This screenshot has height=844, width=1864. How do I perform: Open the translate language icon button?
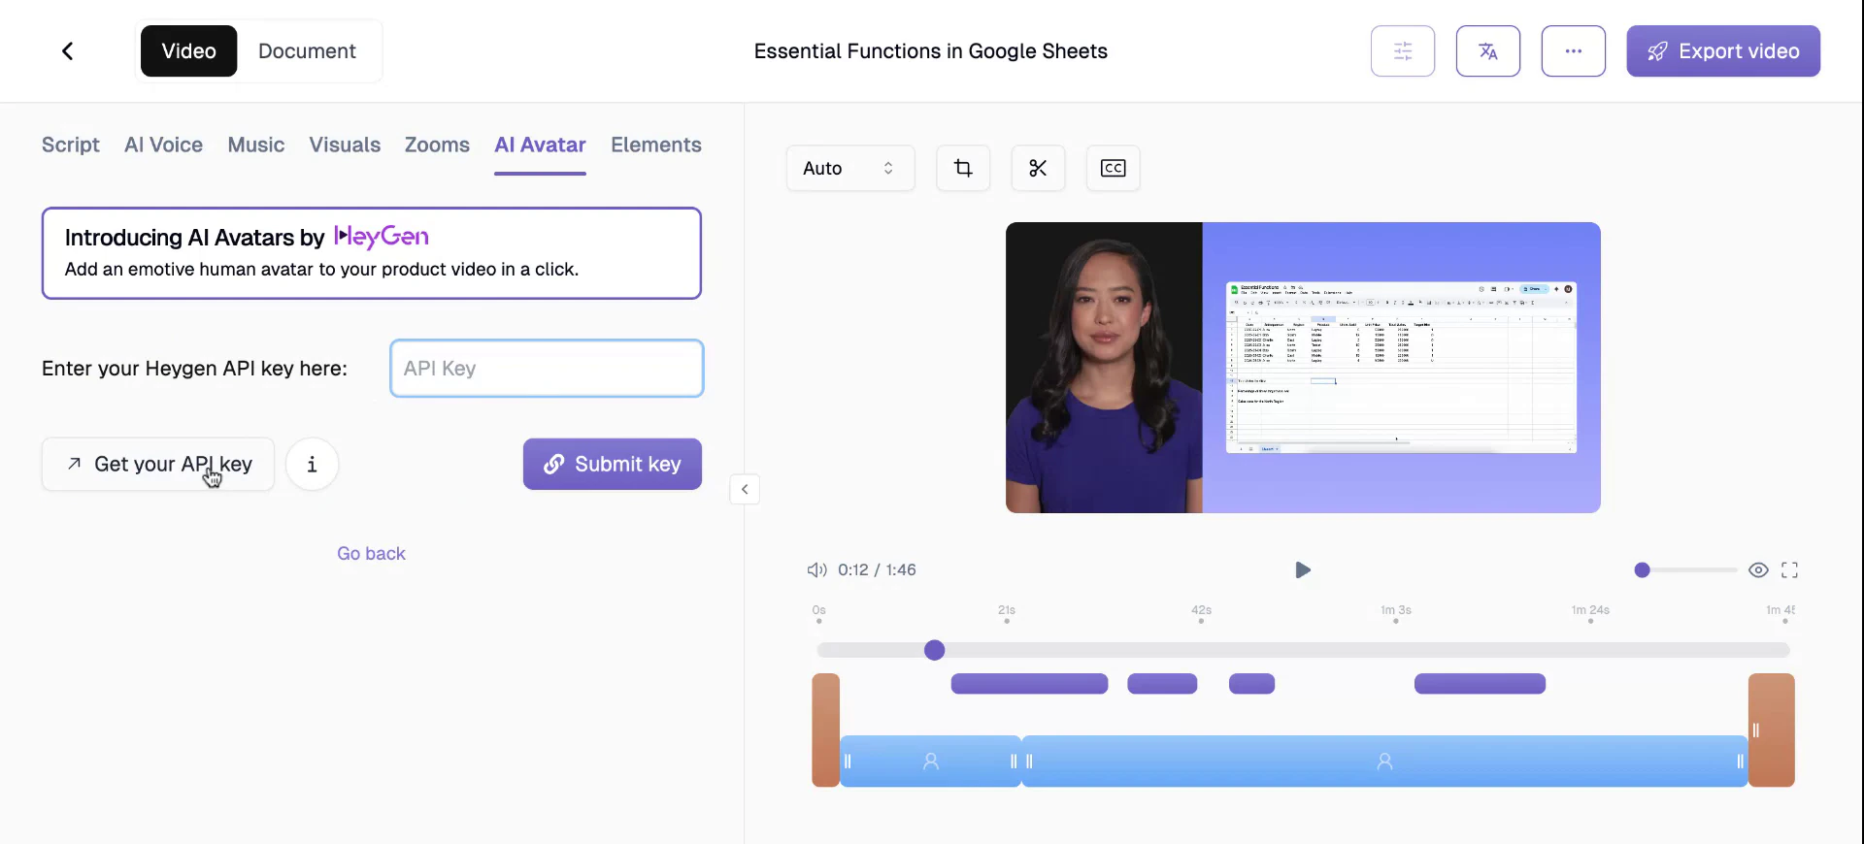(x=1488, y=51)
